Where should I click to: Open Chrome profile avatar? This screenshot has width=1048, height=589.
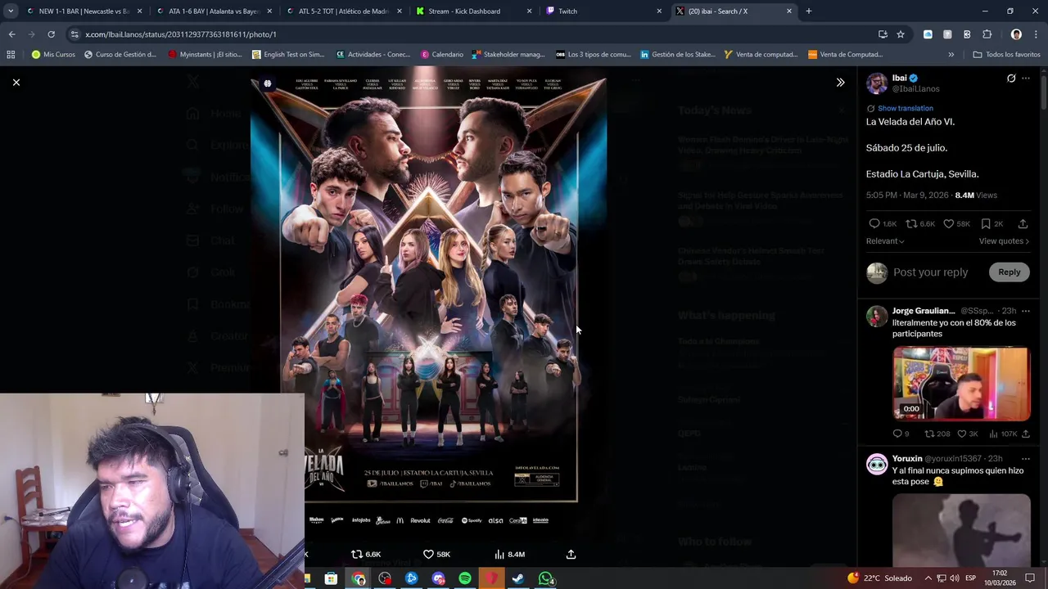coord(1016,34)
